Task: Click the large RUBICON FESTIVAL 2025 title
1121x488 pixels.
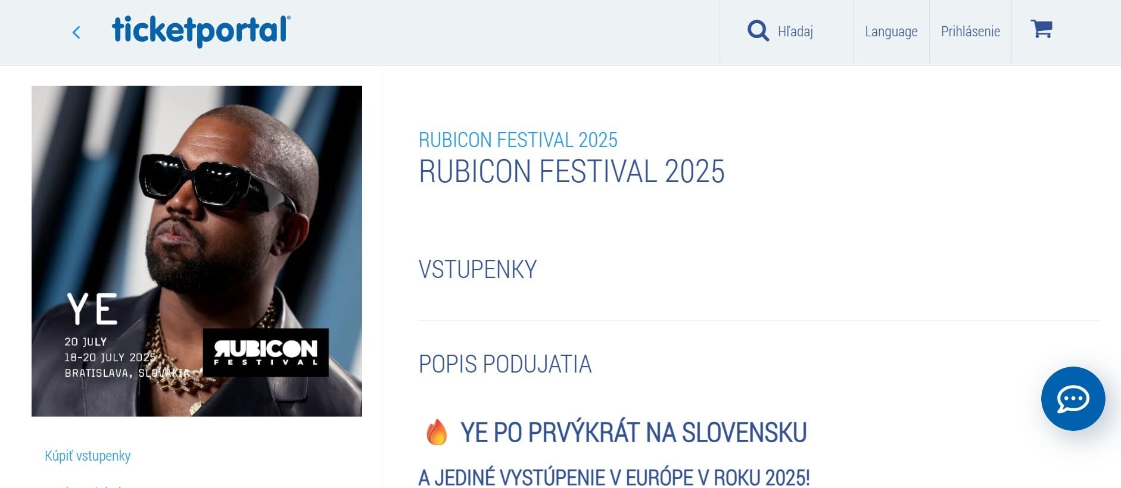Action: (x=571, y=171)
